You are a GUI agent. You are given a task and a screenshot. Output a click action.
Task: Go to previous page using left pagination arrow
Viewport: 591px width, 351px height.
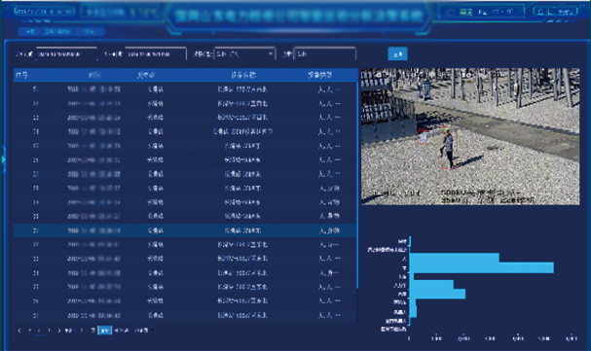(x=19, y=331)
